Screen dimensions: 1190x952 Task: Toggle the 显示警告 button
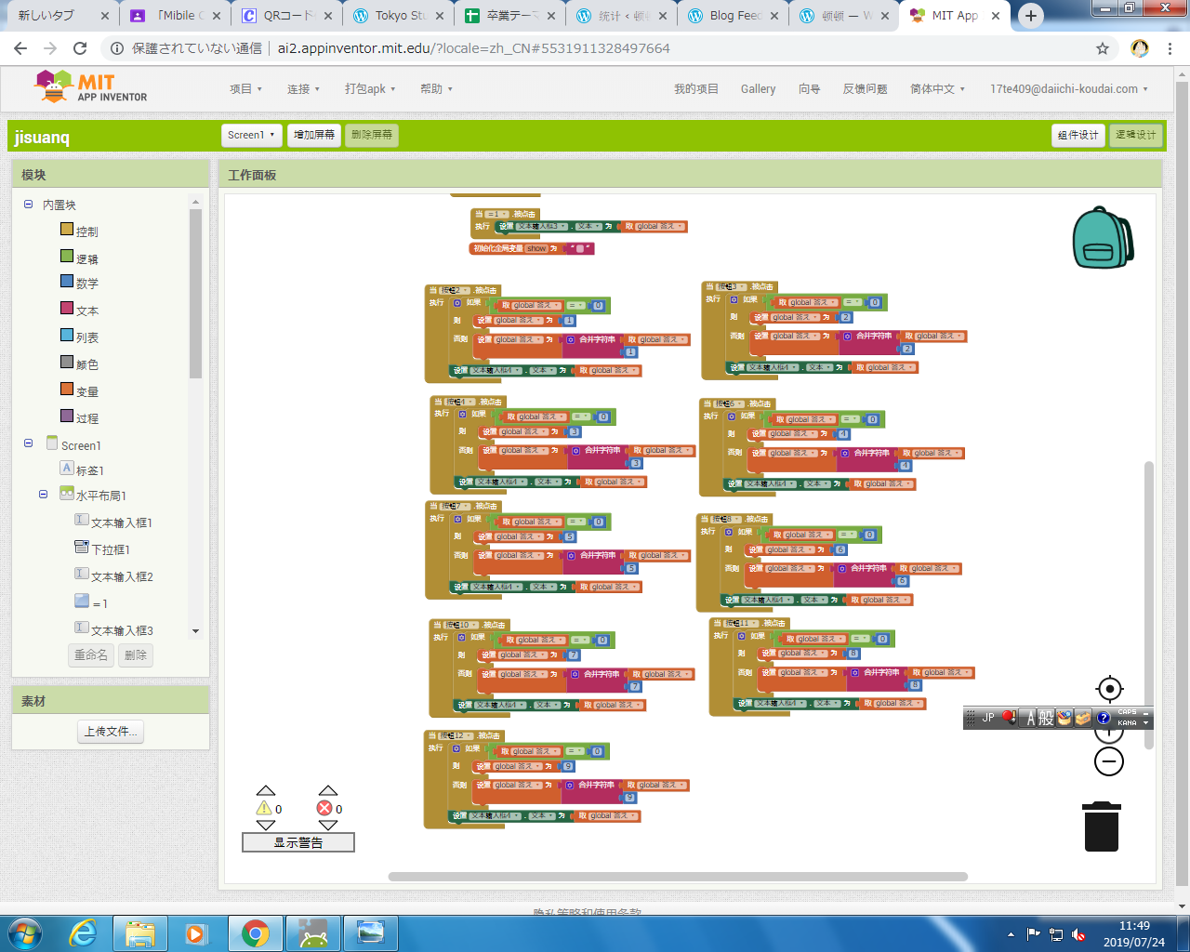coord(298,842)
